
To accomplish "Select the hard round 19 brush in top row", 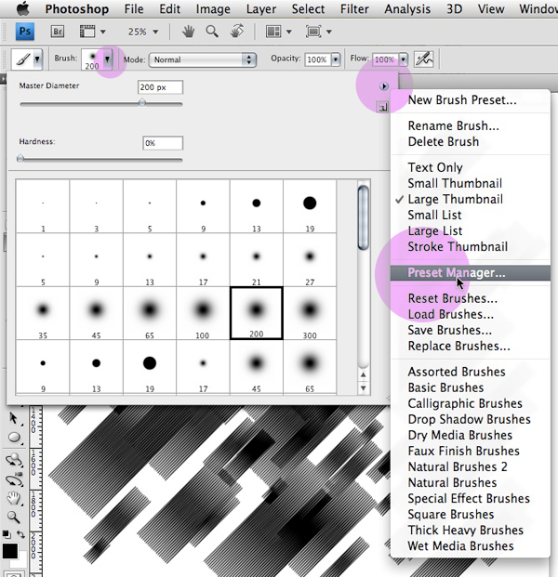I will (310, 206).
